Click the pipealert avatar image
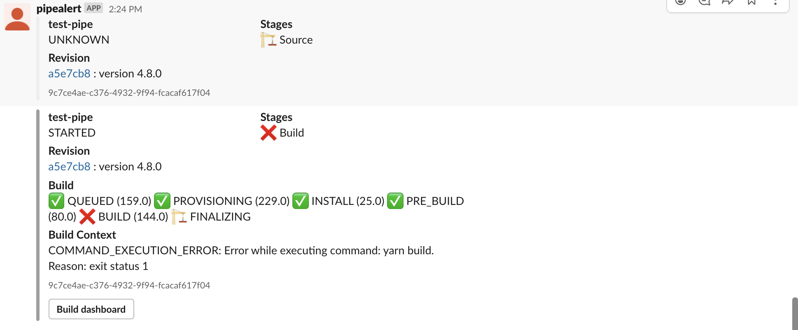 click(17, 16)
